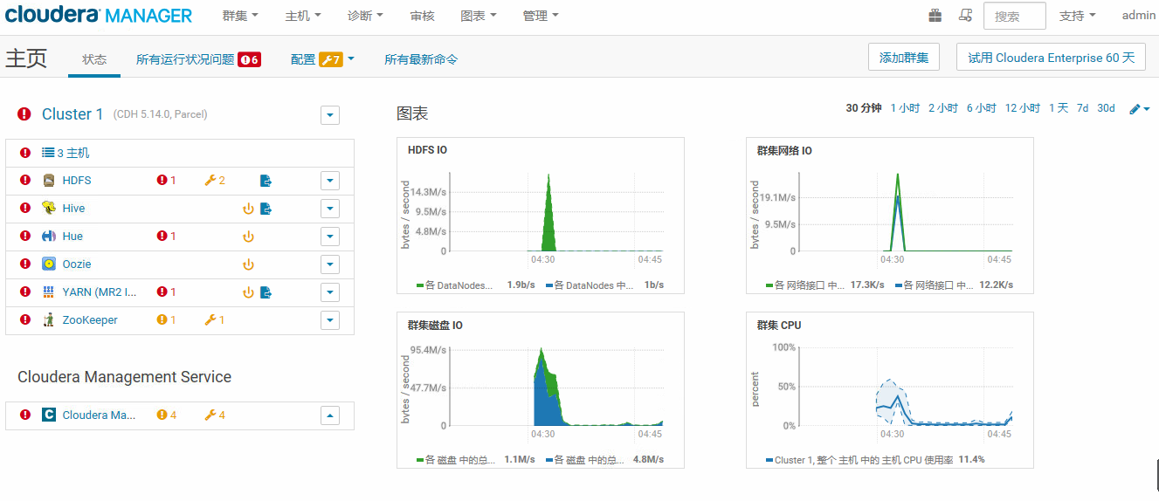Open YARN row actions dropdown

(x=329, y=292)
